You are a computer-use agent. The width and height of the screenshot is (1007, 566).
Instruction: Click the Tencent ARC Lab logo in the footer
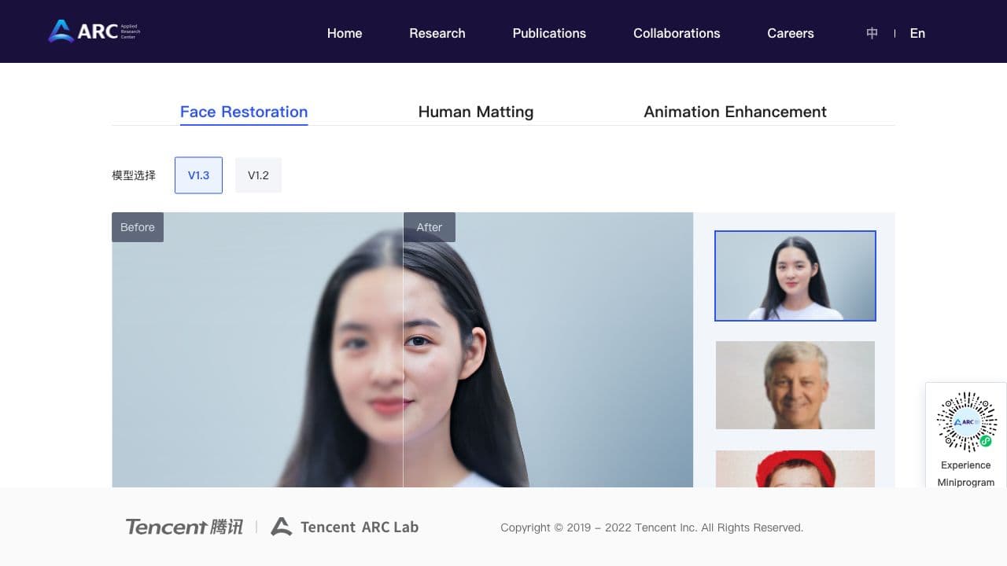click(345, 527)
